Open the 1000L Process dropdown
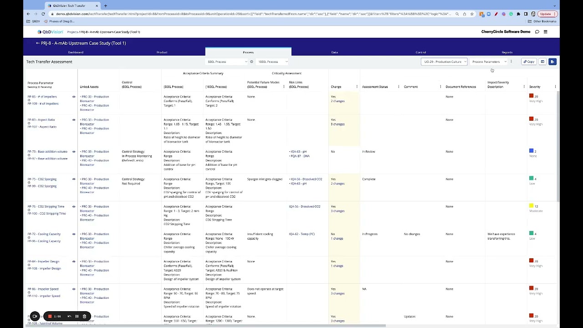Screen dimensions: 583x328 [272, 61]
